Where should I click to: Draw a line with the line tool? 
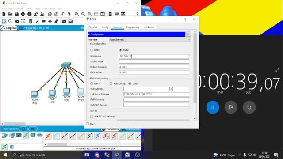click(37, 21)
